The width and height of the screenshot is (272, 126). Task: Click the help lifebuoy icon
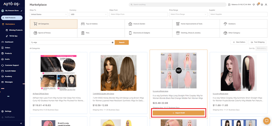pos(262,4)
